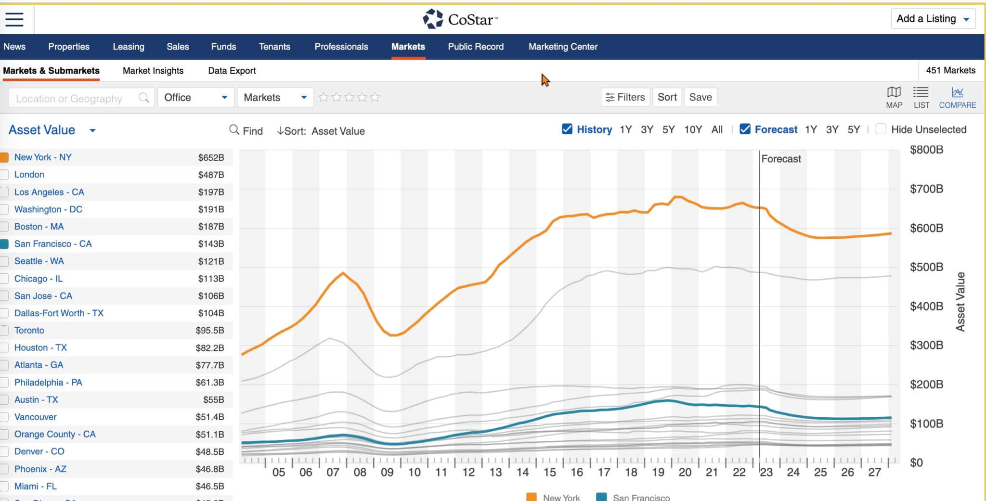
Task: Open the Miami - FL market link
Action: pyautogui.click(x=35, y=487)
